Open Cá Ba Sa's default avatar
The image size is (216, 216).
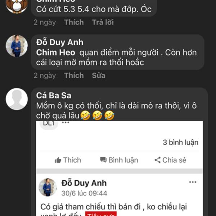[17, 99]
